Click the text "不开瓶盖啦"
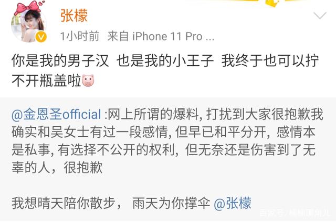This screenshot has width=336, height=222. coord(47,80)
